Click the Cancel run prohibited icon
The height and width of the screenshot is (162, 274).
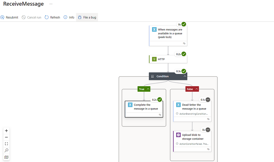coord(23,17)
